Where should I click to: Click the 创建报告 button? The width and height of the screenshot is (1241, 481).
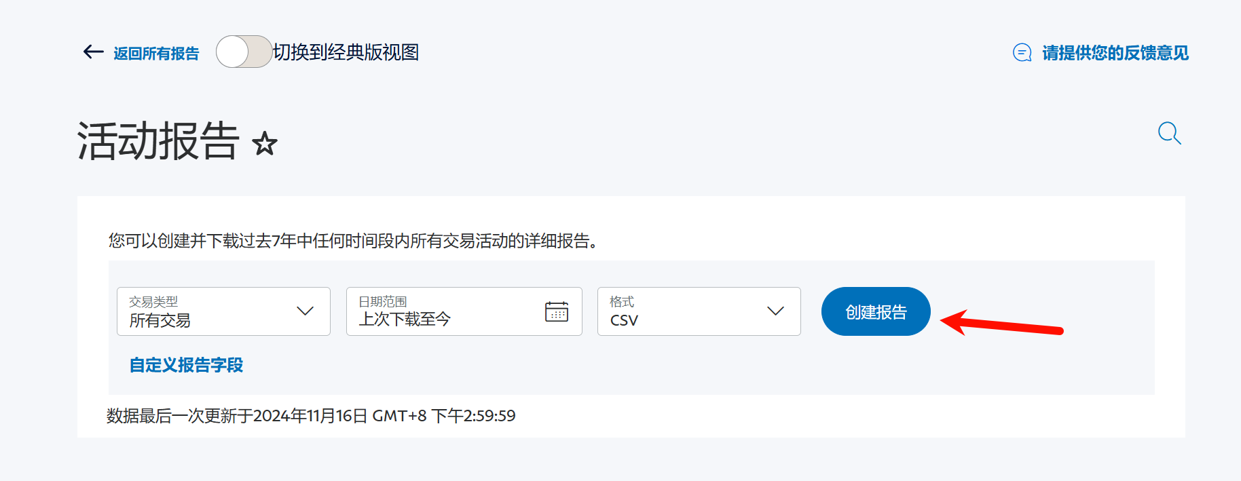coord(876,311)
